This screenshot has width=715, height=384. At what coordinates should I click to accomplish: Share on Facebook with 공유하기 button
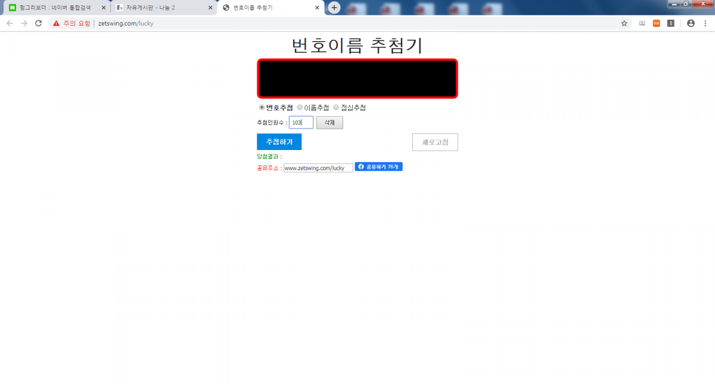(x=379, y=167)
